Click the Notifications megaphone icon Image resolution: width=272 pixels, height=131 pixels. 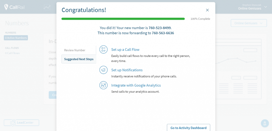pos(103,70)
